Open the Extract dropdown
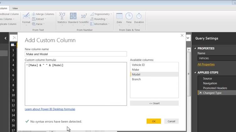Screen dimensions: 236x132 coord(39,19)
